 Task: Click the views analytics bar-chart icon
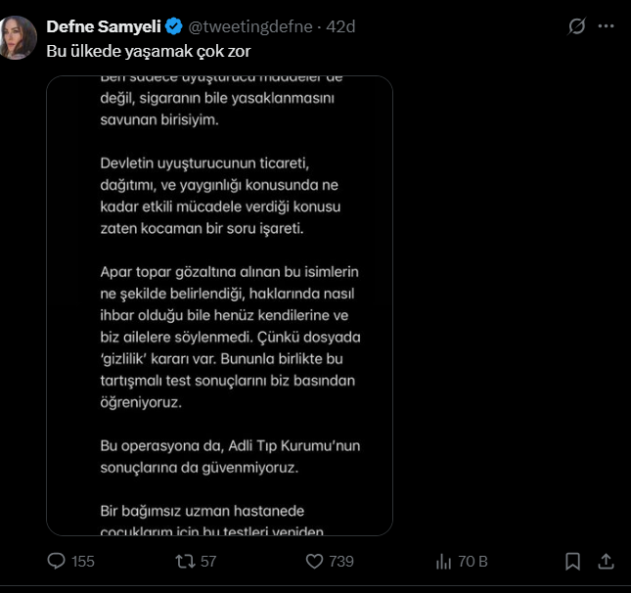point(442,562)
